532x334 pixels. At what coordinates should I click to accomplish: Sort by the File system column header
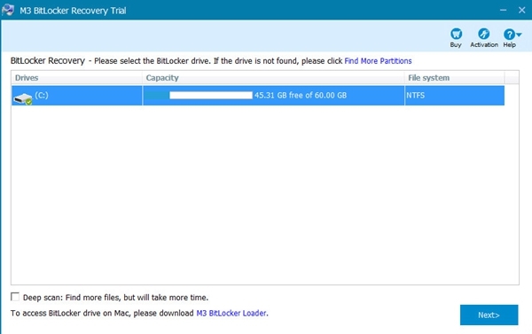point(454,78)
